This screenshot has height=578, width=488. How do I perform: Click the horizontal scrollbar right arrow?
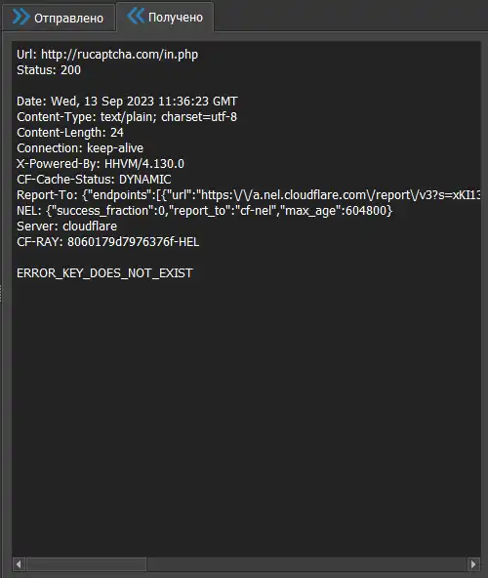point(473,563)
